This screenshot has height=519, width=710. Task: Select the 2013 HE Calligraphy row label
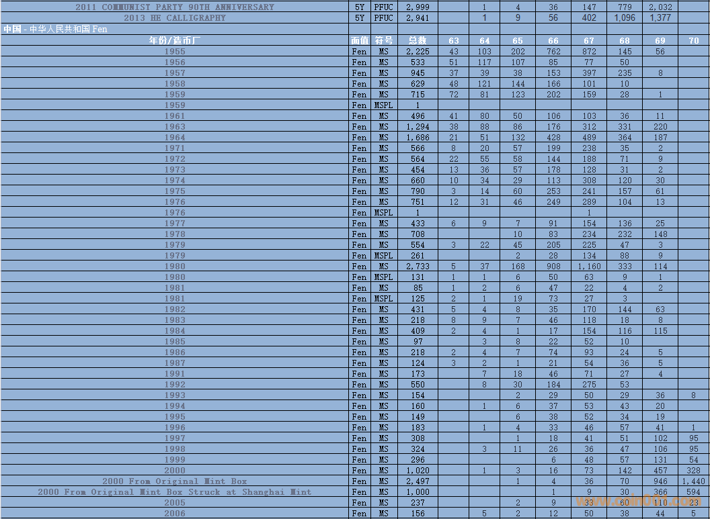click(174, 18)
